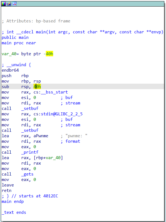Image resolution: width=166 pixels, height=222 pixels.
Task: Click the 'sub' mnemonic on the highlighted line
Action: (x=5, y=87)
